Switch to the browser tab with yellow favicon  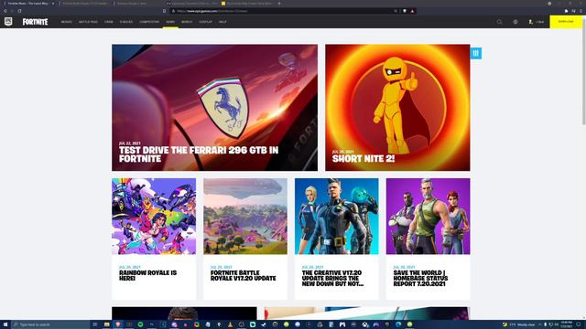click(247, 4)
